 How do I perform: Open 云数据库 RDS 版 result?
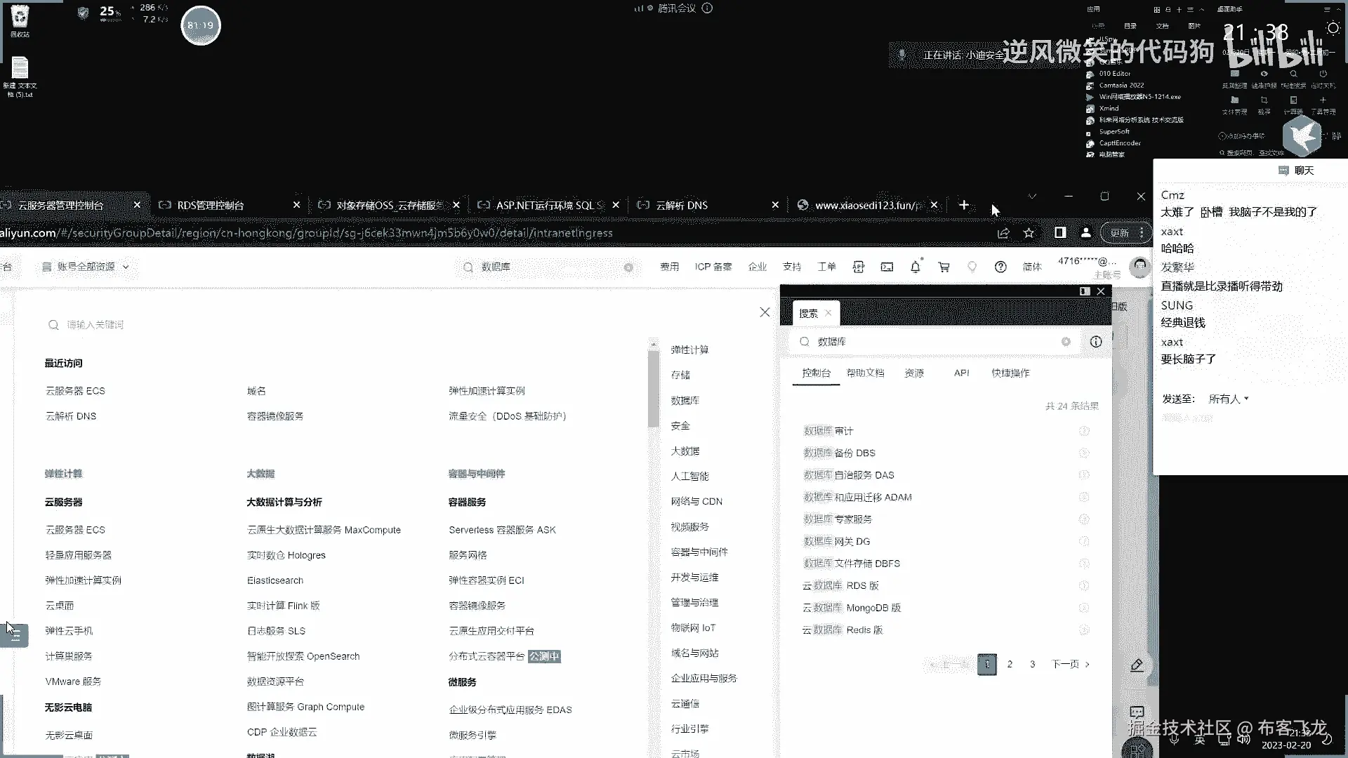(840, 585)
